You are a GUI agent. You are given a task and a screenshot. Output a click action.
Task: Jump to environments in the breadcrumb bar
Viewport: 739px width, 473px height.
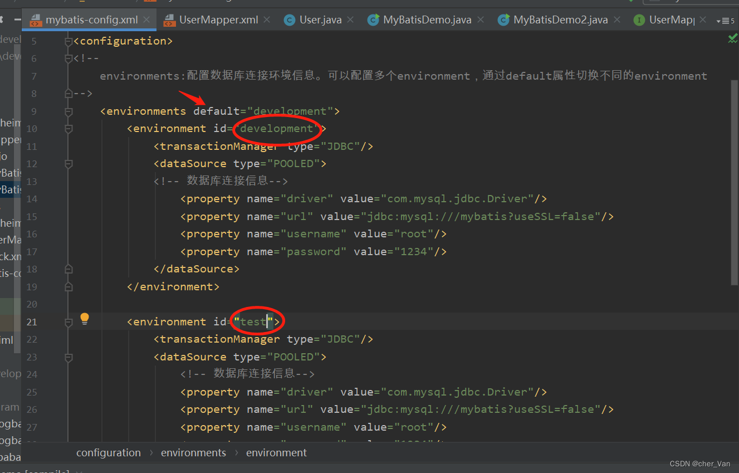click(x=194, y=453)
